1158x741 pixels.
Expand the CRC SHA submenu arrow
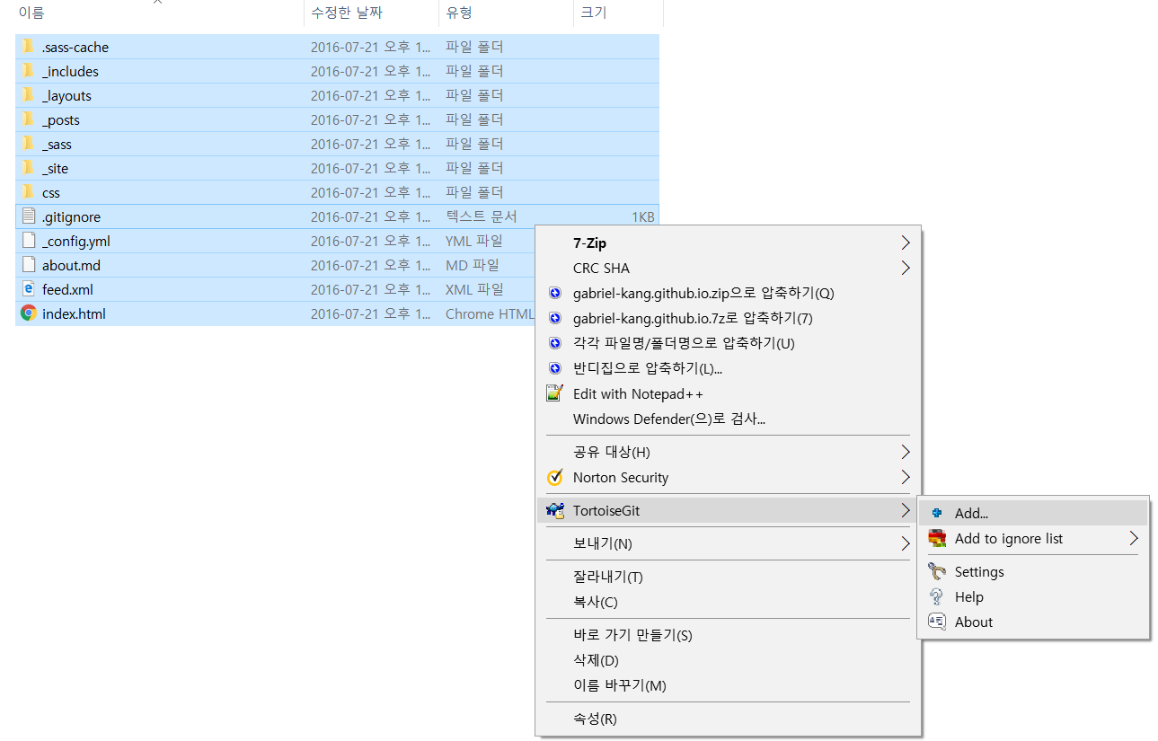click(x=905, y=269)
